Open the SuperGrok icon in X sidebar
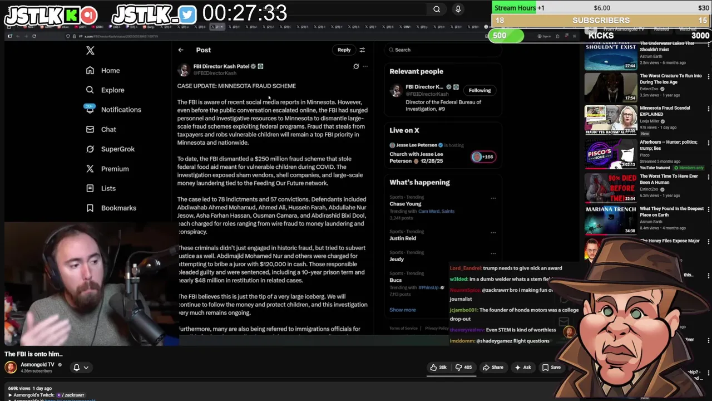This screenshot has width=712, height=401. [x=90, y=149]
